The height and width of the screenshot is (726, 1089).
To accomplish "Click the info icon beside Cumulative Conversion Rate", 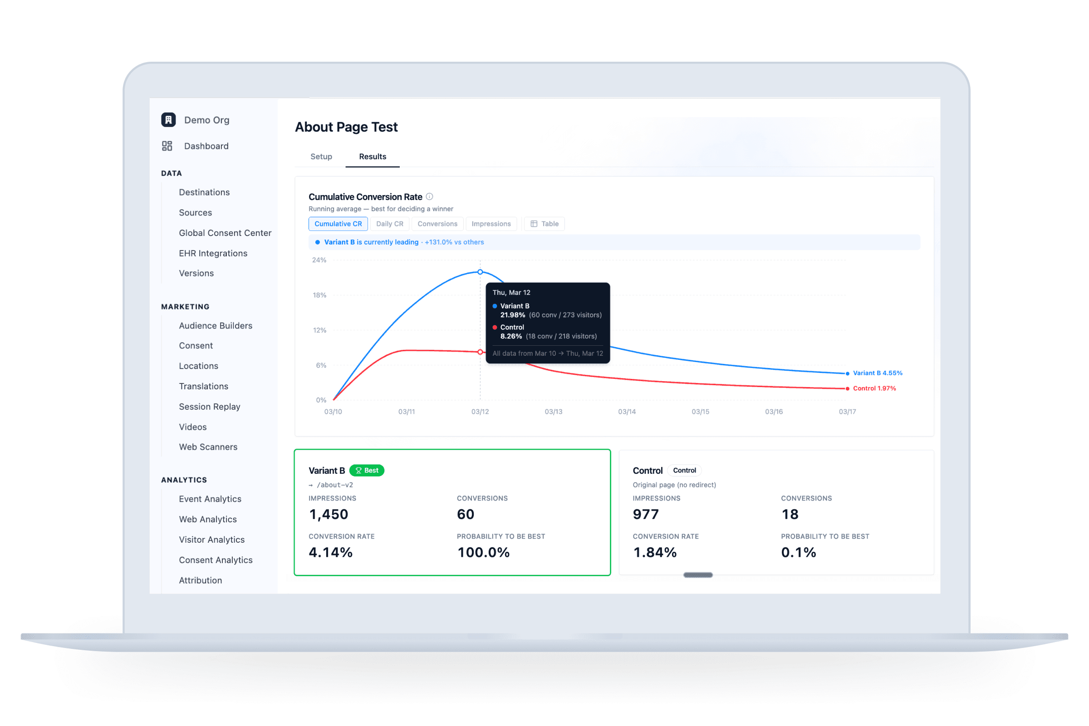I will coord(430,197).
